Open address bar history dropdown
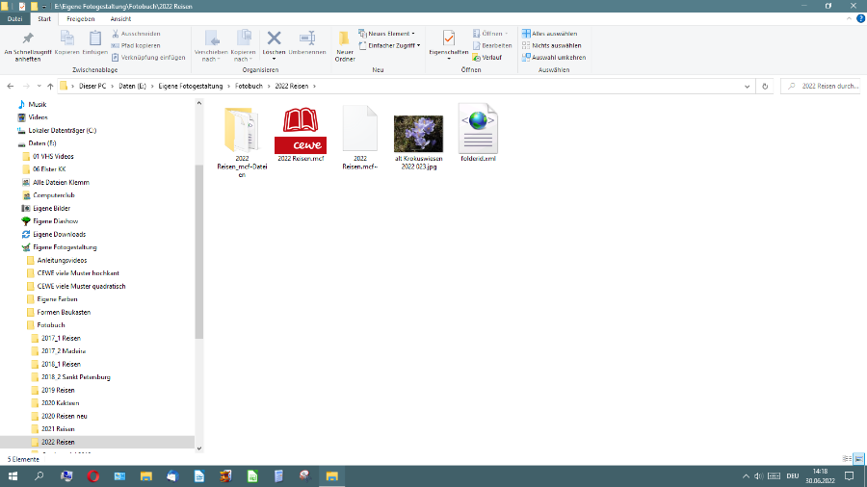This screenshot has height=487, width=867. coord(749,86)
